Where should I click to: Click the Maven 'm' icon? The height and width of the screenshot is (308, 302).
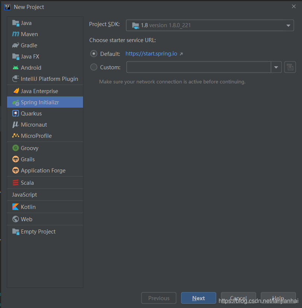click(x=16, y=34)
